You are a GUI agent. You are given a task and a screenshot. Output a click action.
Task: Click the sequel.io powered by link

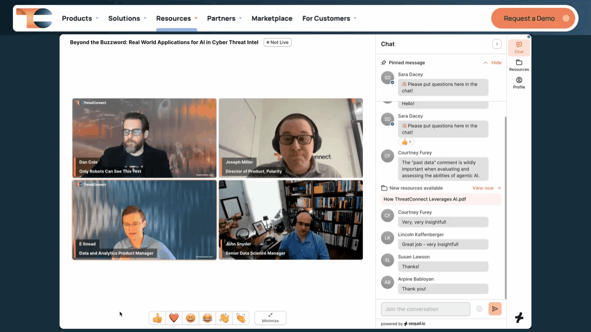(x=415, y=324)
